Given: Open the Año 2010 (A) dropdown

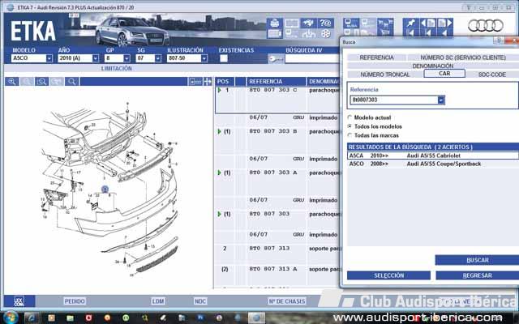Looking at the screenshot, I should click(96, 58).
